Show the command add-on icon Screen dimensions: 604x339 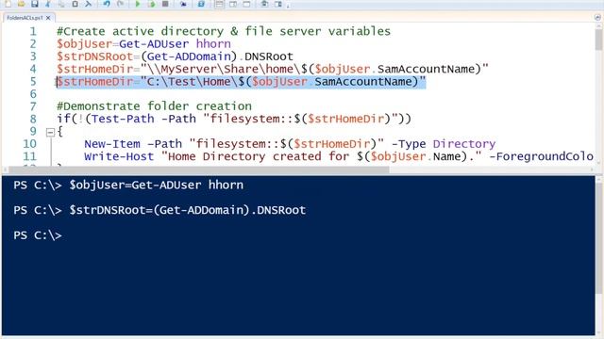(x=277, y=4)
